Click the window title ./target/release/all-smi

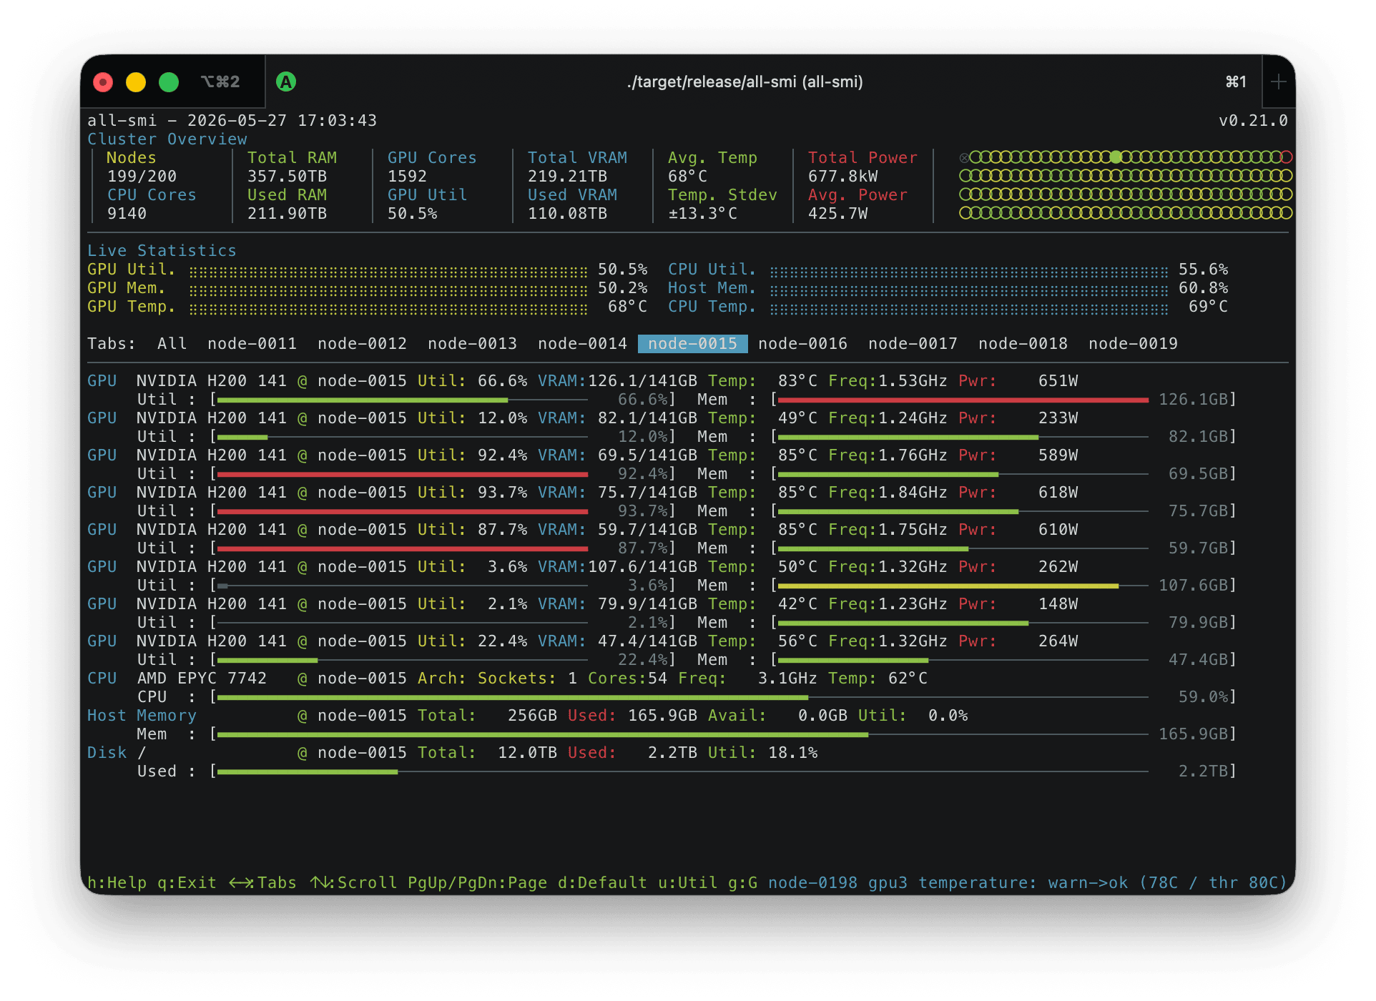pos(744,82)
